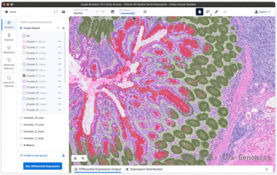Select the pan hand tool
This screenshot has width=277, height=175.
click(200, 12)
